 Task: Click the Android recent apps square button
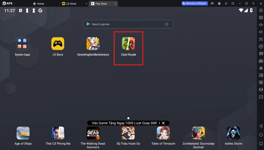pos(261,144)
